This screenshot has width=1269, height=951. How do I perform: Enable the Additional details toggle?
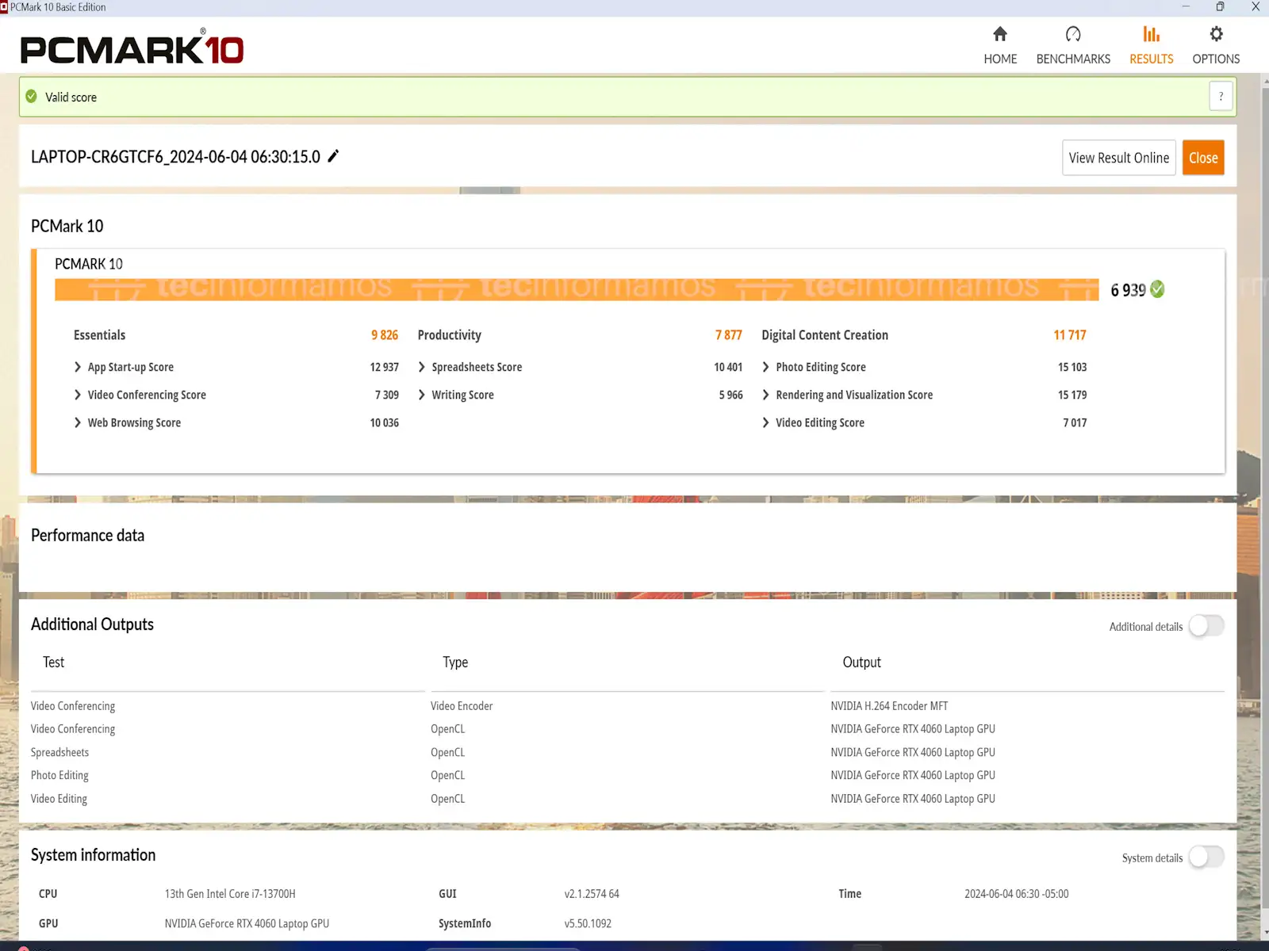pyautogui.click(x=1206, y=626)
